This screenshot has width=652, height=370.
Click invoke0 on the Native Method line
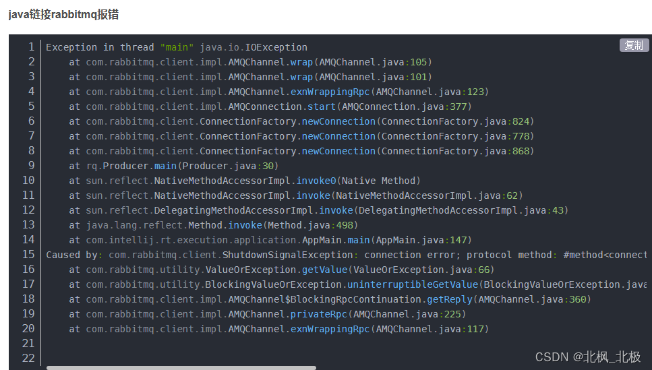[316, 181]
